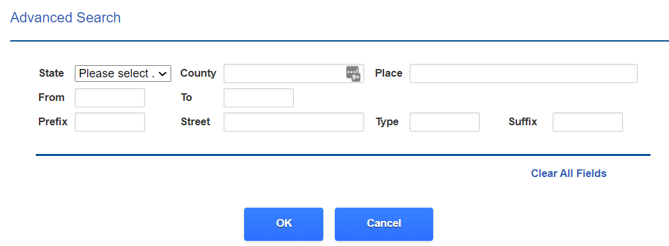This screenshot has width=669, height=246.
Task: Focus the Street name input field
Action: pyautogui.click(x=293, y=122)
